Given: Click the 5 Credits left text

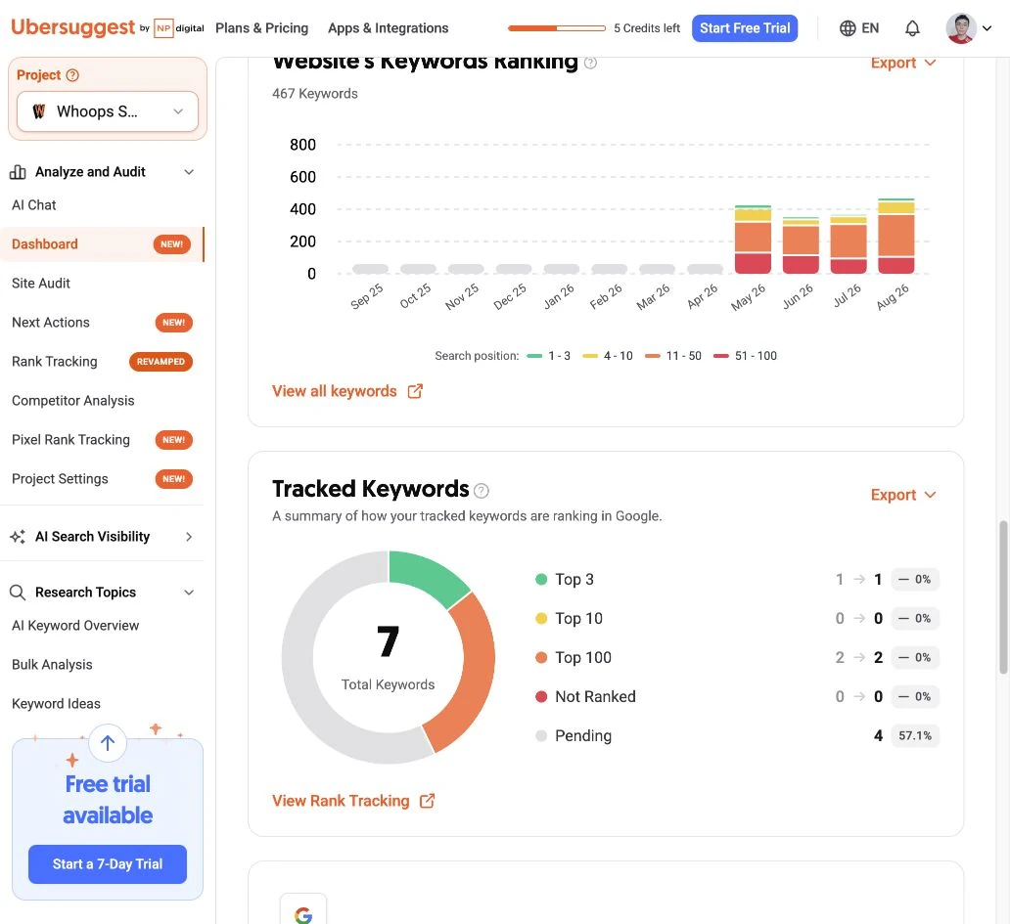Looking at the screenshot, I should 647,28.
